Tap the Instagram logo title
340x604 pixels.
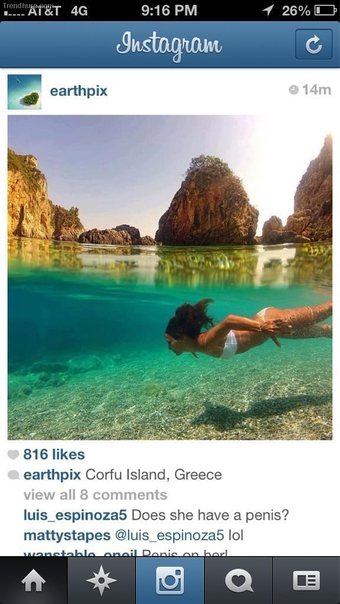pos(169,45)
